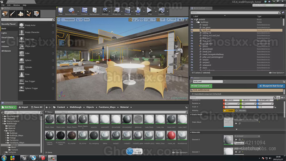This screenshot has width=286, height=161.
Task: Open the Lit view mode dropdown
Action: tap(79, 20)
